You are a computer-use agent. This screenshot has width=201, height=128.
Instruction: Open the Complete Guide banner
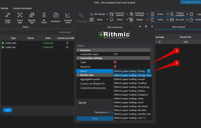190,2
